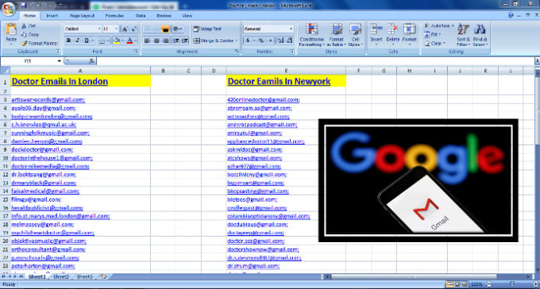The height and width of the screenshot is (289, 540).
Task: Switch to the Insert ribbon tab
Action: tap(52, 16)
